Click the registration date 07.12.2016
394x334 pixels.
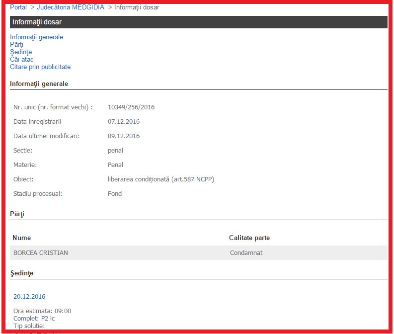(x=124, y=122)
